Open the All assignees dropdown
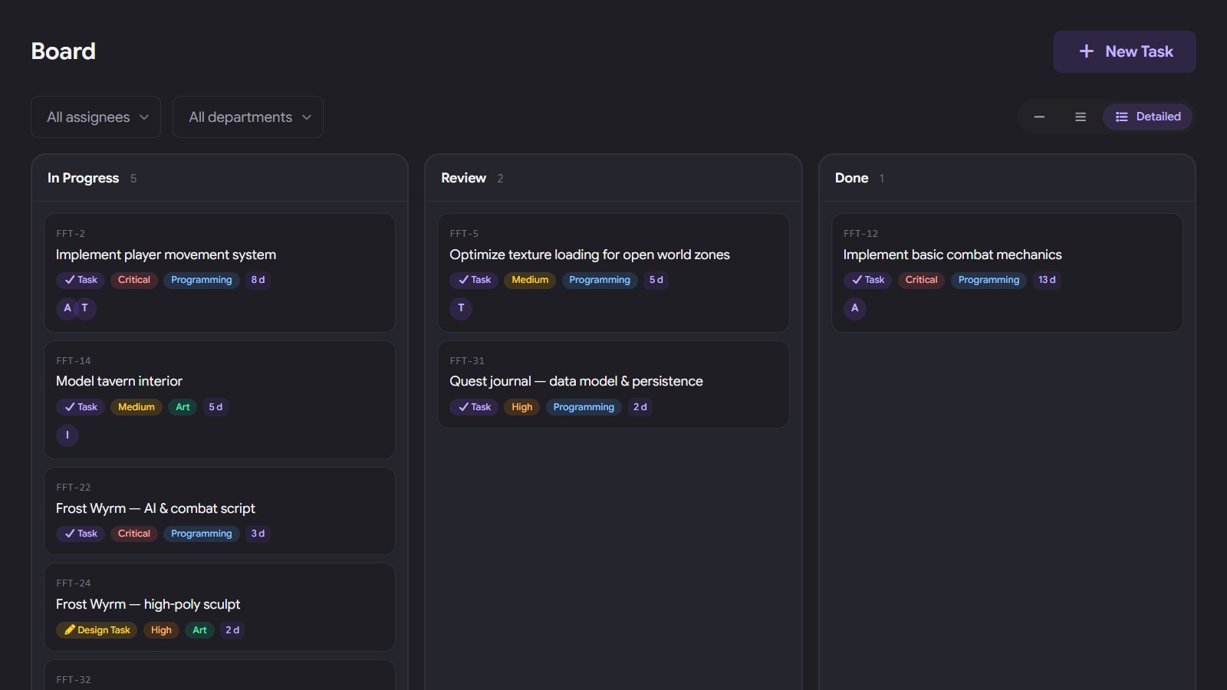The image size is (1227, 690). 96,117
